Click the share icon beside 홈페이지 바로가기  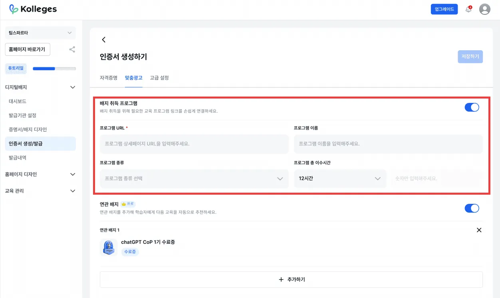72,49
